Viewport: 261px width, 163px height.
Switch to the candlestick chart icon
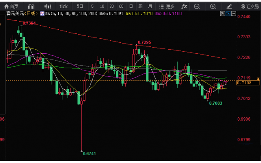click(x=47, y=7)
